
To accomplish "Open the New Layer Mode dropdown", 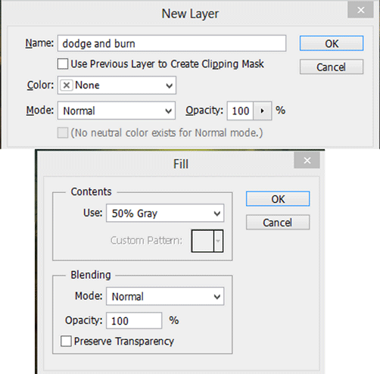I will (x=117, y=111).
